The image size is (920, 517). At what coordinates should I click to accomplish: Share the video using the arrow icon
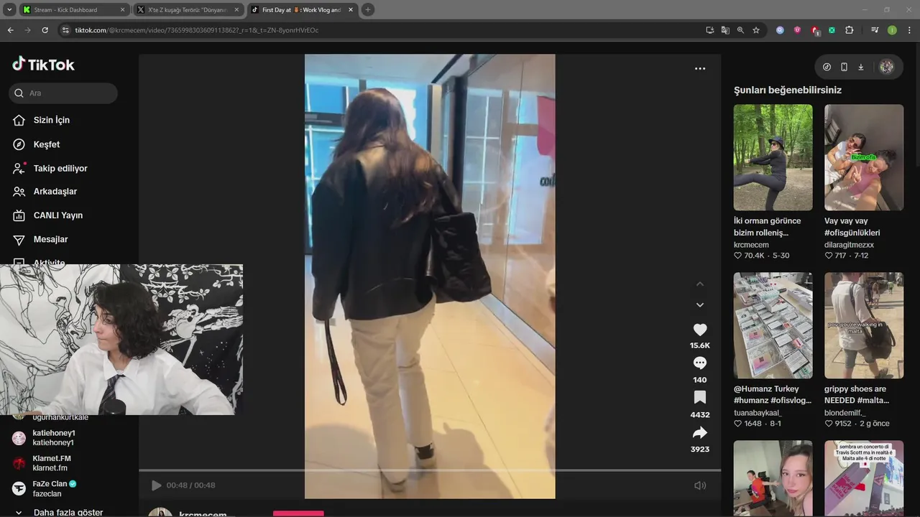click(700, 432)
